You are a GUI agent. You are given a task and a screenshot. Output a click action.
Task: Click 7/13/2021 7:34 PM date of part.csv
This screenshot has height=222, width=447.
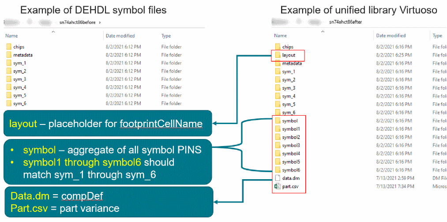point(395,187)
